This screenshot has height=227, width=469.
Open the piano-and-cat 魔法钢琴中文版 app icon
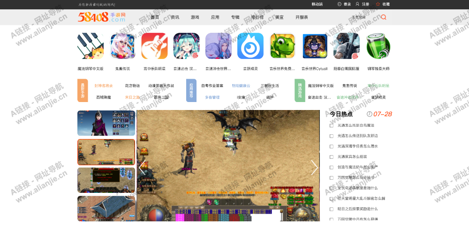click(91, 46)
